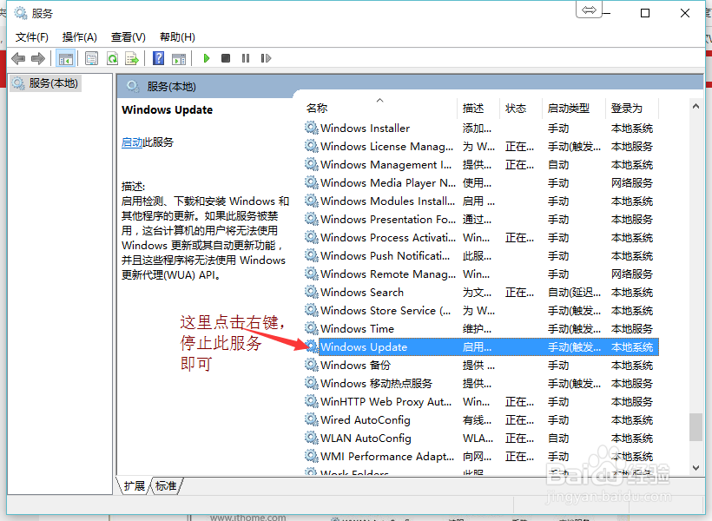
Task: Click the Pause service icon
Action: point(246,58)
